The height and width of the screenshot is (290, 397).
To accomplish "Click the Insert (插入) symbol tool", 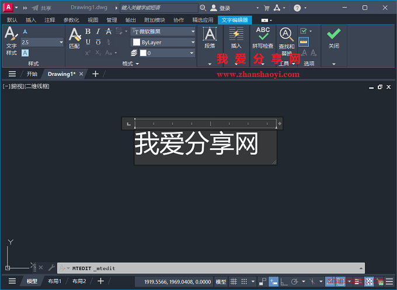I will [236, 37].
